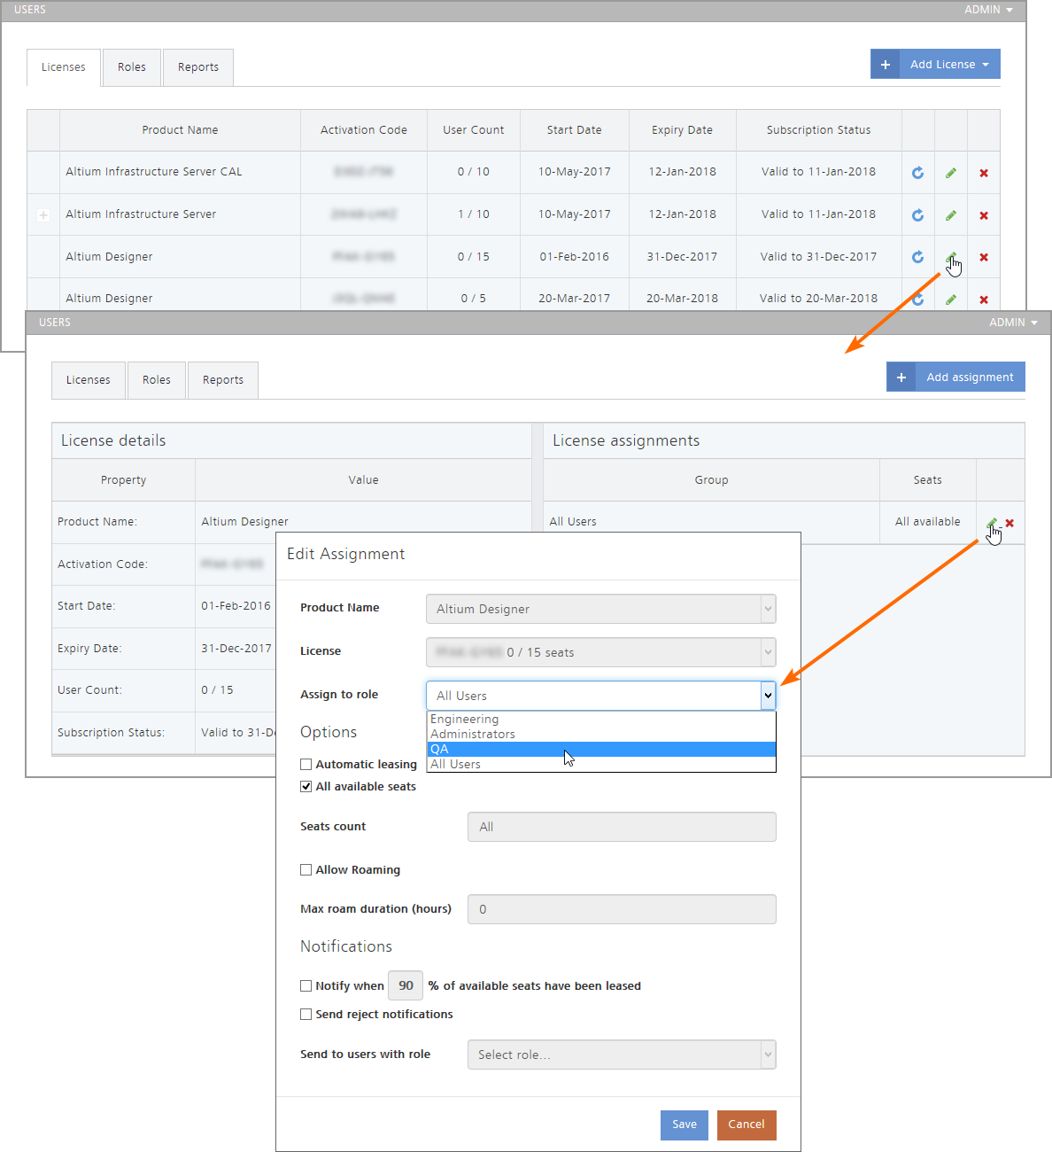Screen dimensions: 1052x1152
Task: Refresh the 1 / 10 Infrastructure Server license
Action: tap(917, 215)
